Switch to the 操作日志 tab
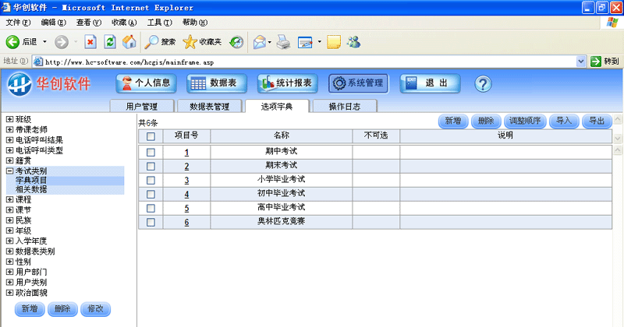Image resolution: width=624 pixels, height=327 pixels. click(345, 106)
